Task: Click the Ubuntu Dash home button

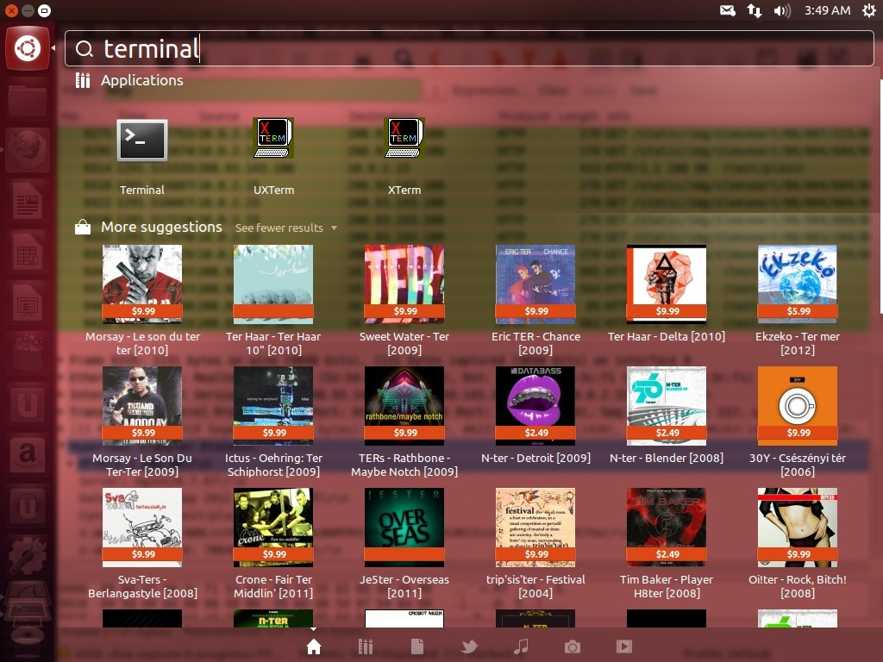Action: [x=27, y=48]
